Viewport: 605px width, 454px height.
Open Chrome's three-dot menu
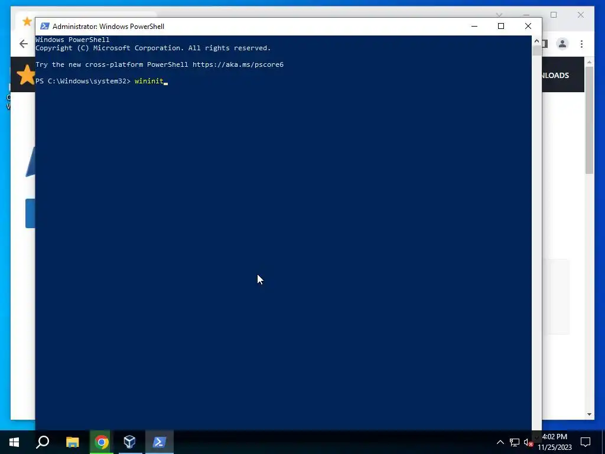pos(581,44)
